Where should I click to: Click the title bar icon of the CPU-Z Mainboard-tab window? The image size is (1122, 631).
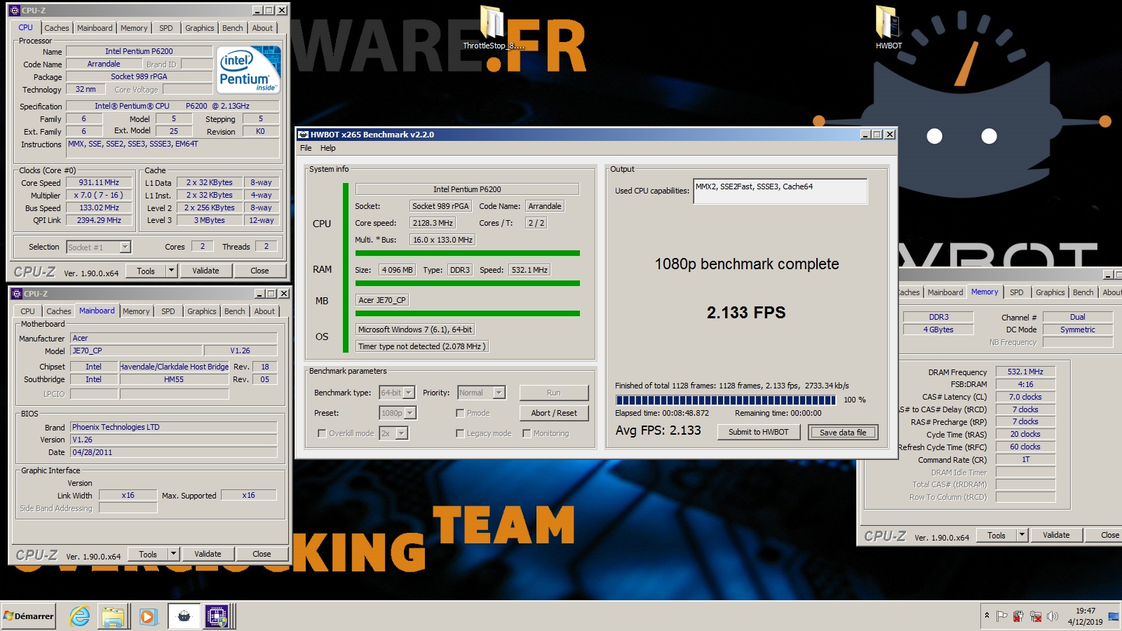point(17,294)
